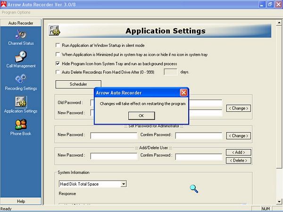Select the Auto Recorder panel tab
Screen dimensions: 283x212
click(x=21, y=23)
